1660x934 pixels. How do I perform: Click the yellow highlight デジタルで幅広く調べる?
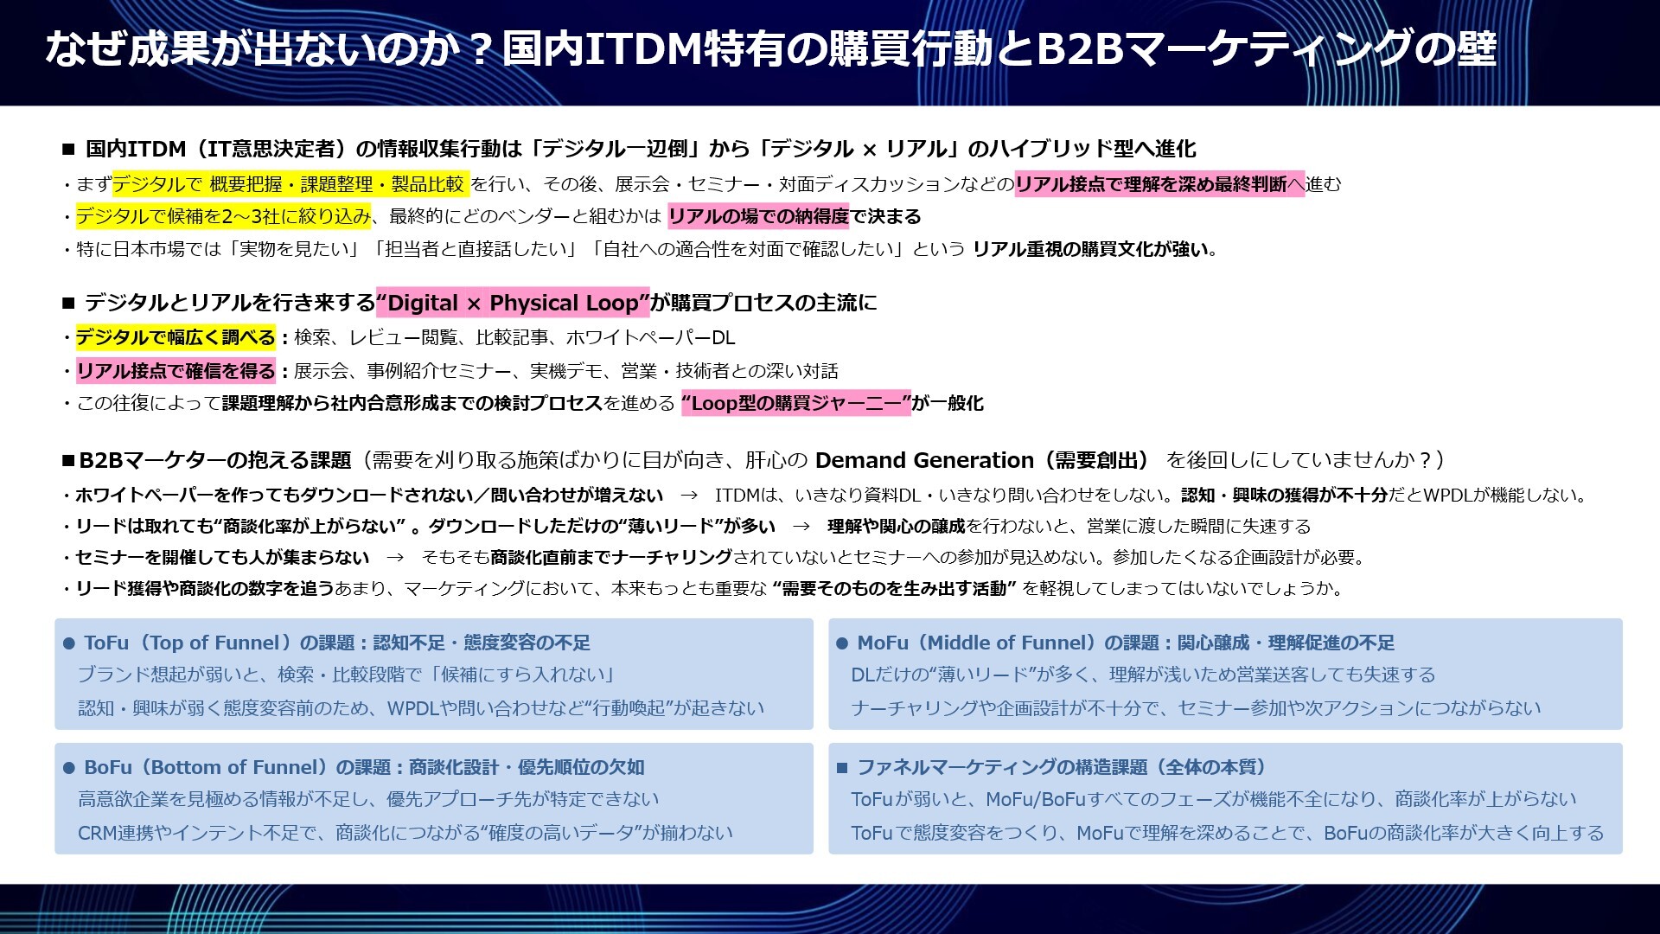coord(176,337)
